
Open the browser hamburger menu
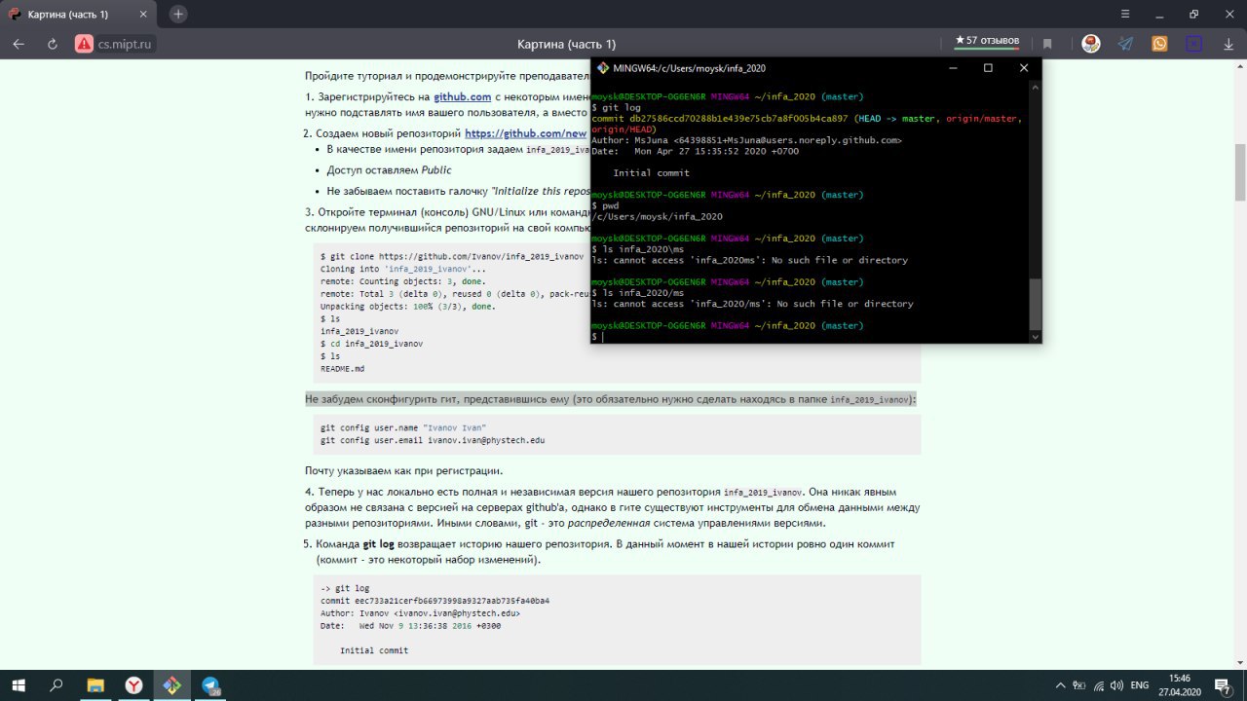(x=1123, y=14)
